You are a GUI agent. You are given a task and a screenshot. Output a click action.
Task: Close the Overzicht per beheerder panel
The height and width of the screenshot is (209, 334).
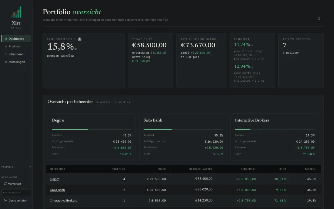317,103
